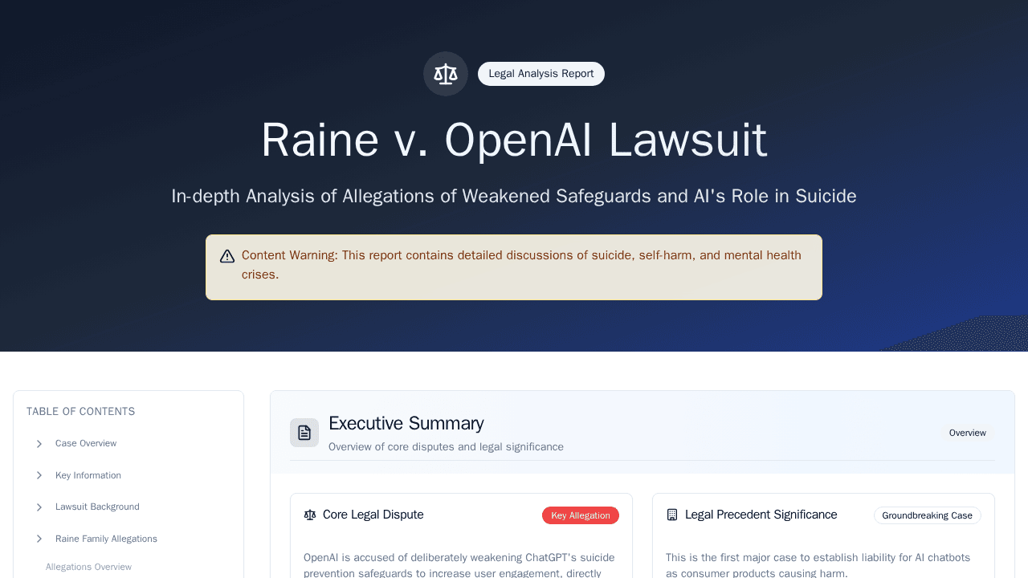Click the scales icon beside Core Legal Dispute
This screenshot has width=1028, height=578.
click(310, 515)
